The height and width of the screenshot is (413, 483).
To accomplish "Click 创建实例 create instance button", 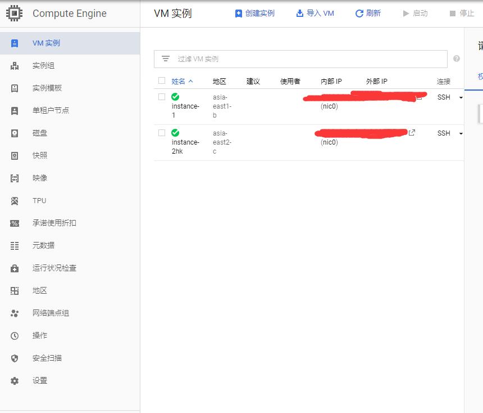I will [255, 14].
